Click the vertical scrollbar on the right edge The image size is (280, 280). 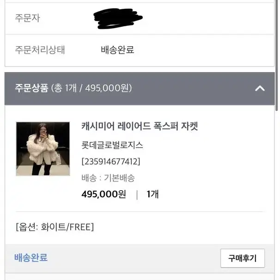277,55
